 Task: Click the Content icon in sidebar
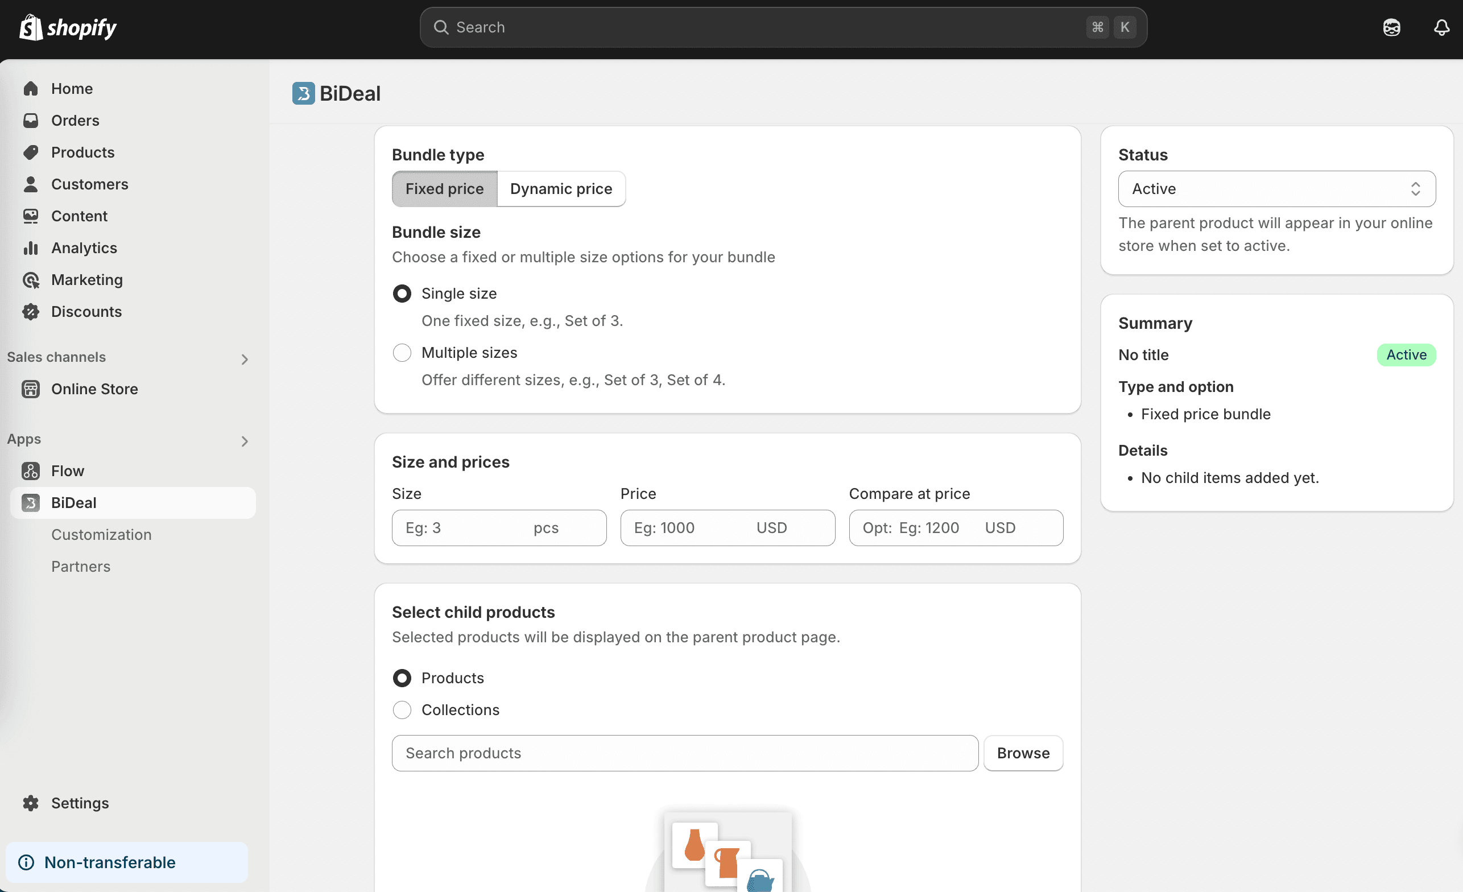(31, 216)
